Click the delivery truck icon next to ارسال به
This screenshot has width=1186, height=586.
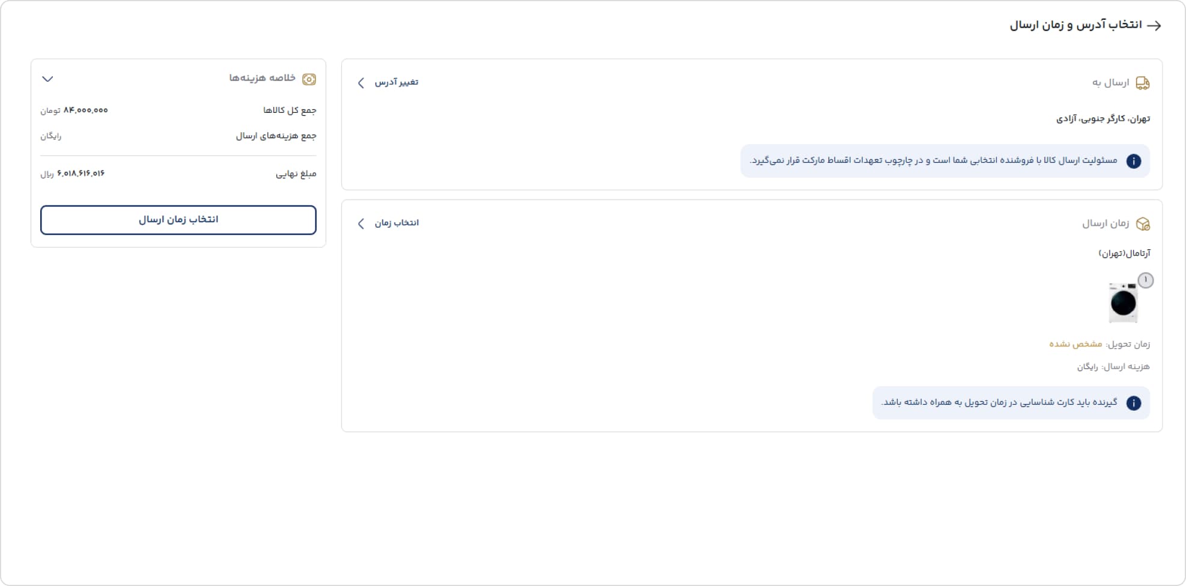1142,83
